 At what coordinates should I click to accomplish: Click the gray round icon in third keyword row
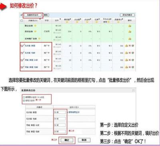pos(133,60)
